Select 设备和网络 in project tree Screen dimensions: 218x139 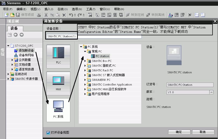pyautogui.click(x=24, y=55)
